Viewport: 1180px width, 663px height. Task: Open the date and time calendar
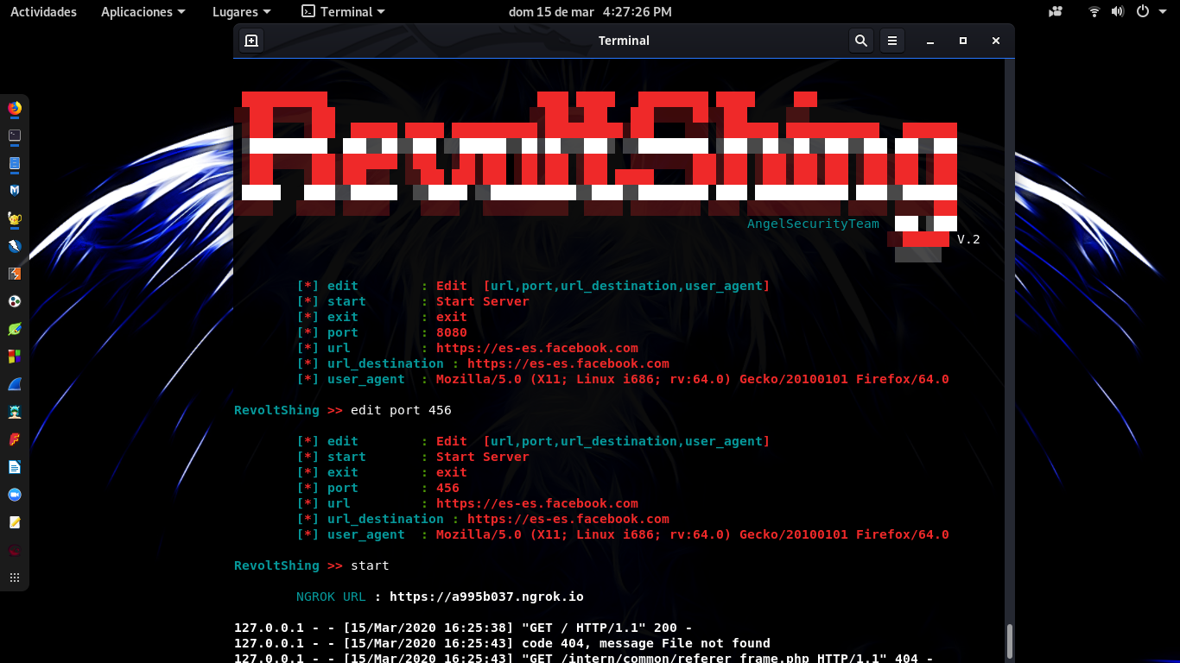(x=590, y=12)
